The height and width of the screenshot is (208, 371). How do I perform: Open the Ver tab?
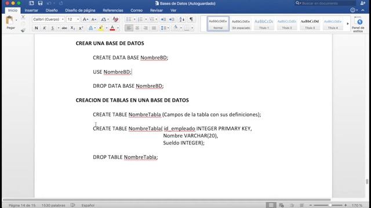[173, 10]
